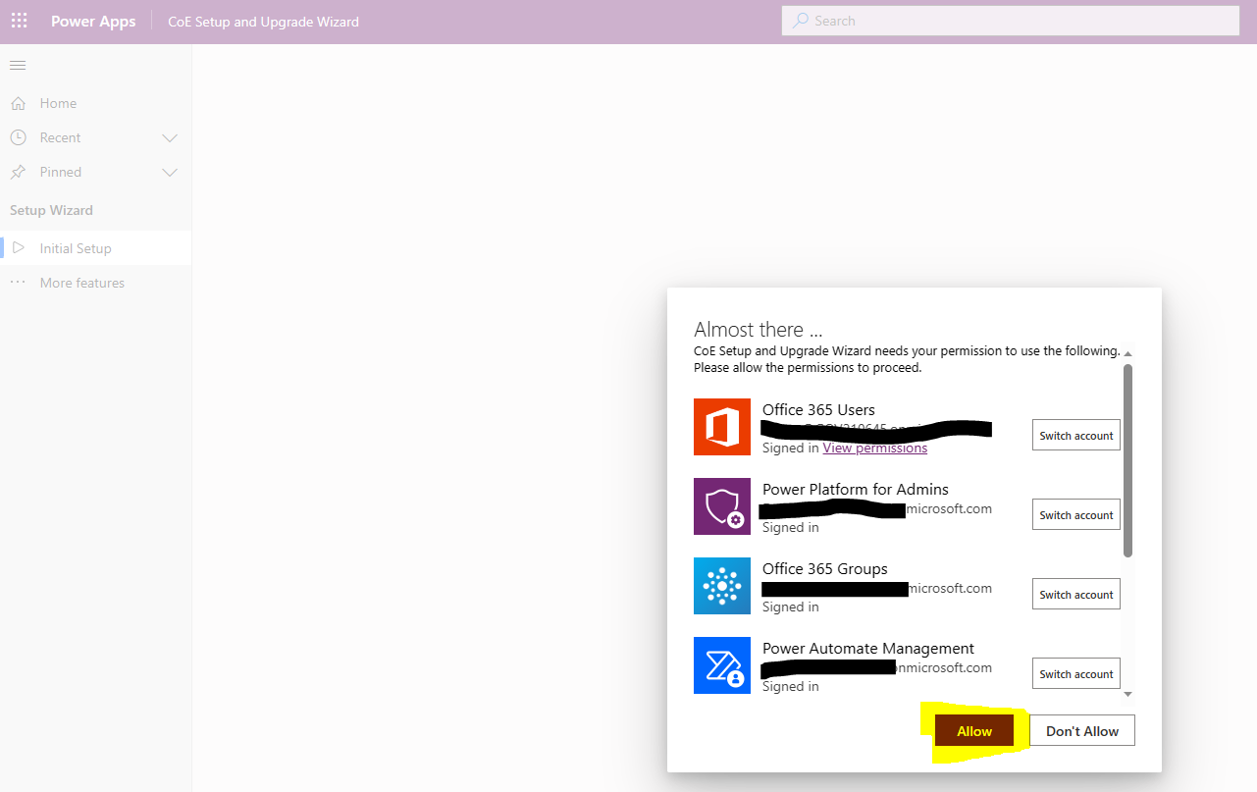Viewport: 1257px width, 792px height.
Task: Click the highlighted Allow button
Action: [x=973, y=730]
